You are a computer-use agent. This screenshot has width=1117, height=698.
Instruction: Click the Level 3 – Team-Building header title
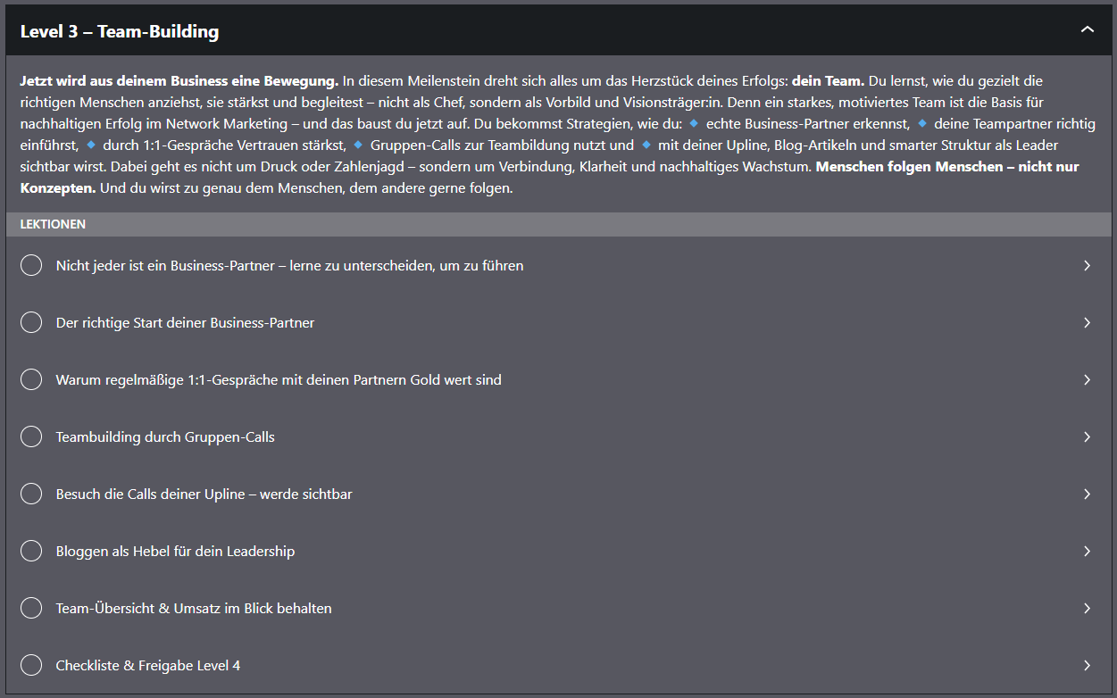coord(120,32)
